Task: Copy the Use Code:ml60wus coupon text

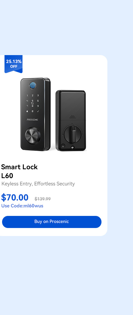Action: pos(22,206)
